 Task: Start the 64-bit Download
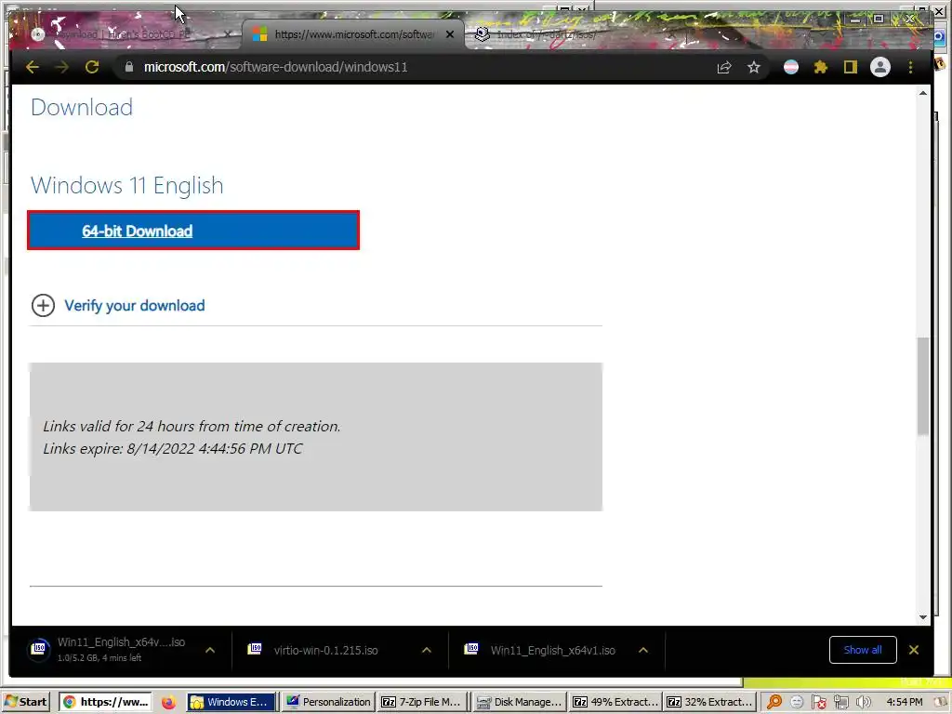point(193,231)
